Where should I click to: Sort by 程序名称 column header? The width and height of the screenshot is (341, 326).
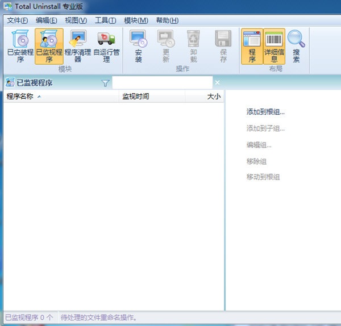click(x=61, y=97)
